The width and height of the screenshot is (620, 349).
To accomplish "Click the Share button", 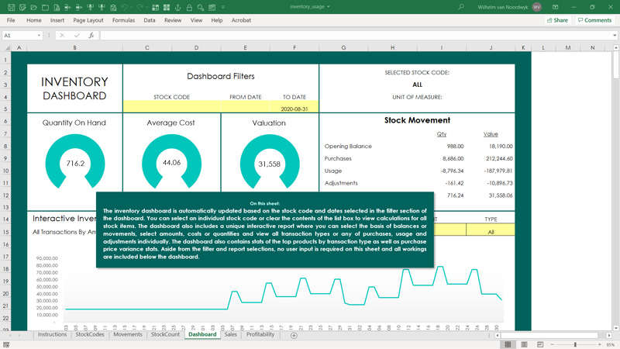I will [x=557, y=20].
